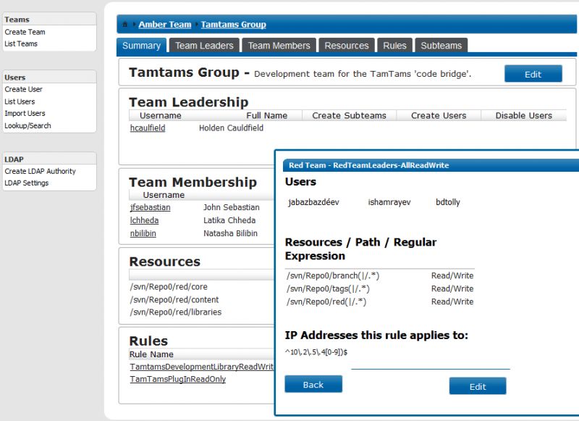Viewport: 579px width, 421px height.
Task: Open the jfsebastian member link
Action: click(149, 207)
